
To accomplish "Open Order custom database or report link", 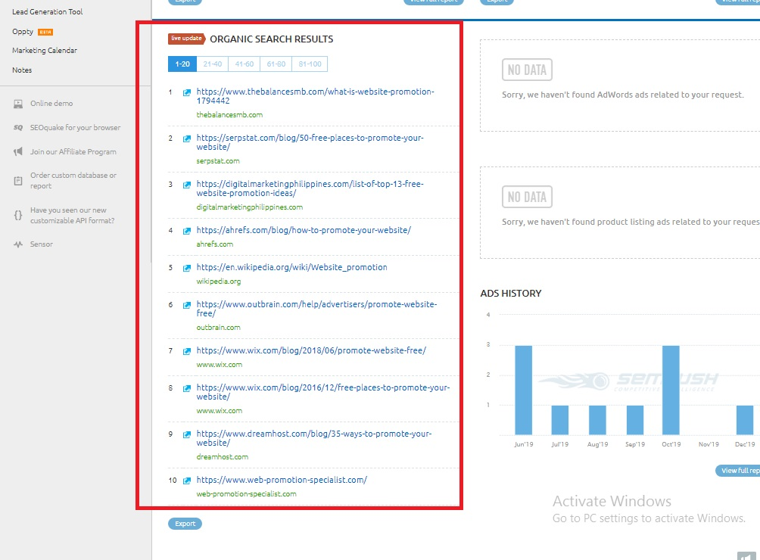I will point(73,181).
